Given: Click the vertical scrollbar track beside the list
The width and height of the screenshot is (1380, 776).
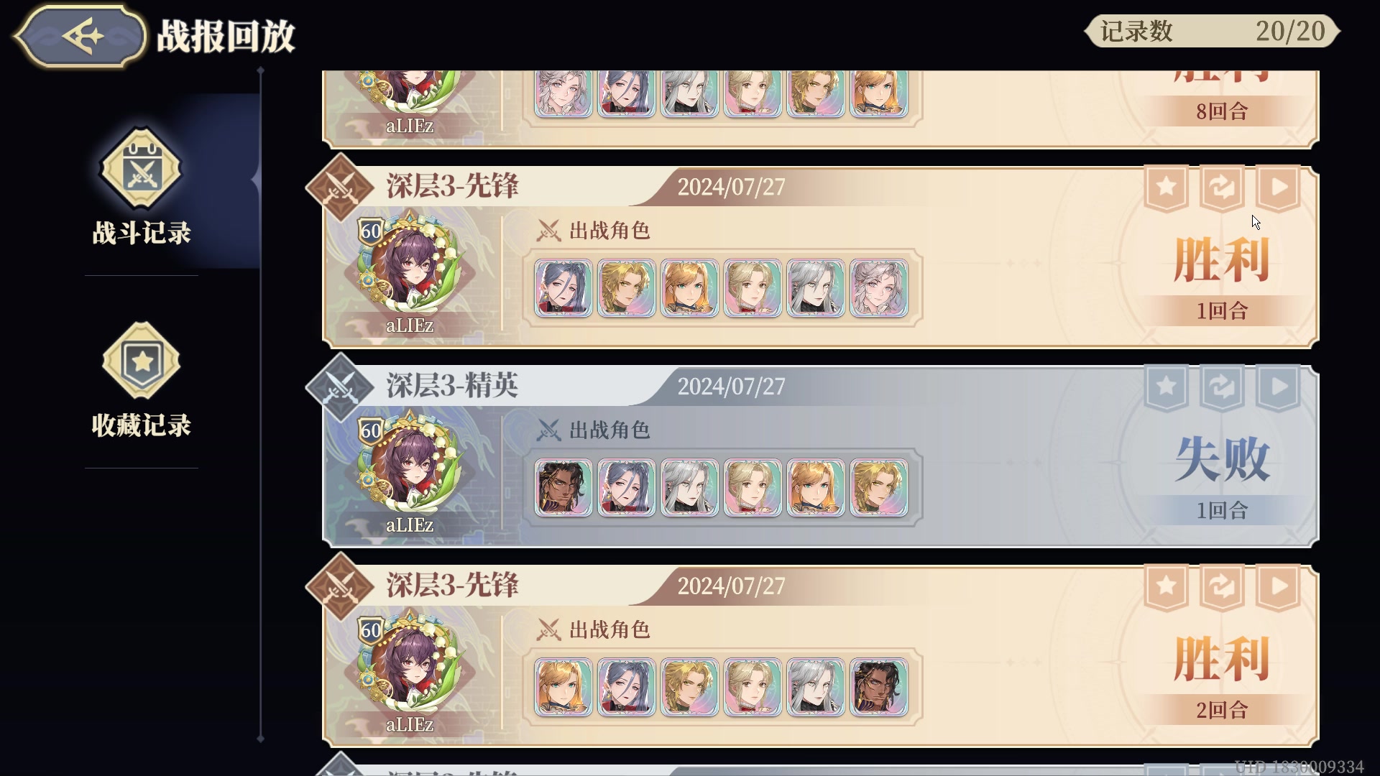Looking at the screenshot, I should click(260, 405).
